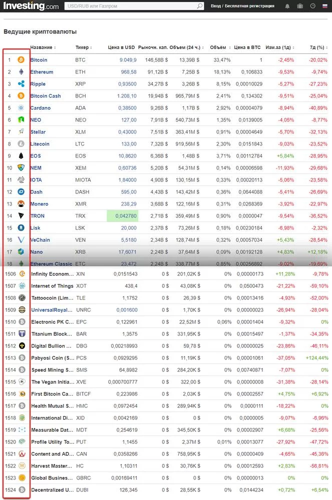Sort table by Тикер column

pos(83,47)
